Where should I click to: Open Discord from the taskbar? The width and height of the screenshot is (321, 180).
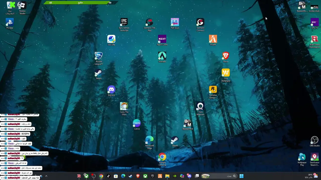pyautogui.click(x=189, y=176)
